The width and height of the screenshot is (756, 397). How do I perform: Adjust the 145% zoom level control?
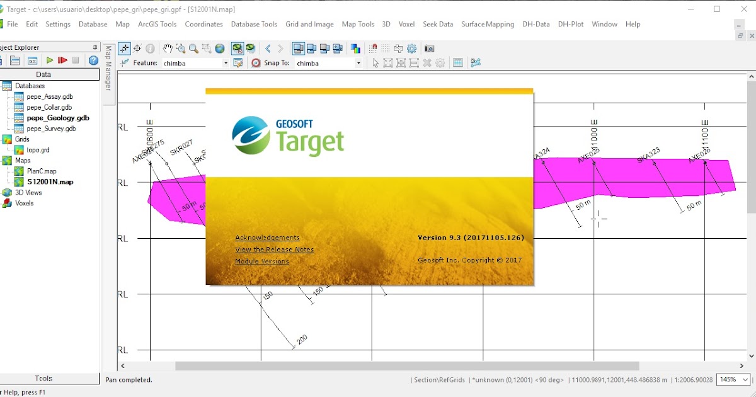pos(733,379)
